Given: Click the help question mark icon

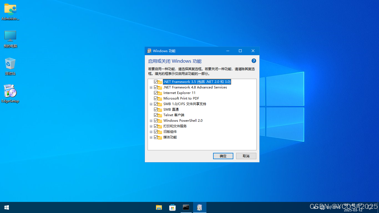Looking at the screenshot, I should pyautogui.click(x=254, y=61).
